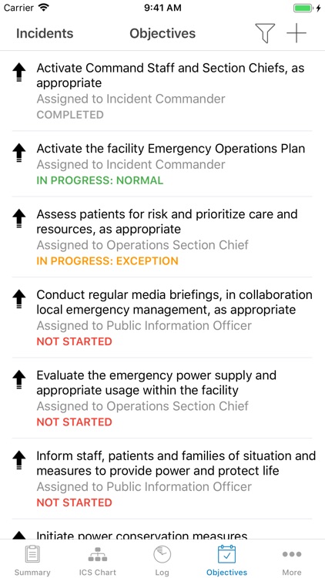Select Inform staff, patients and families objective

[162, 479]
